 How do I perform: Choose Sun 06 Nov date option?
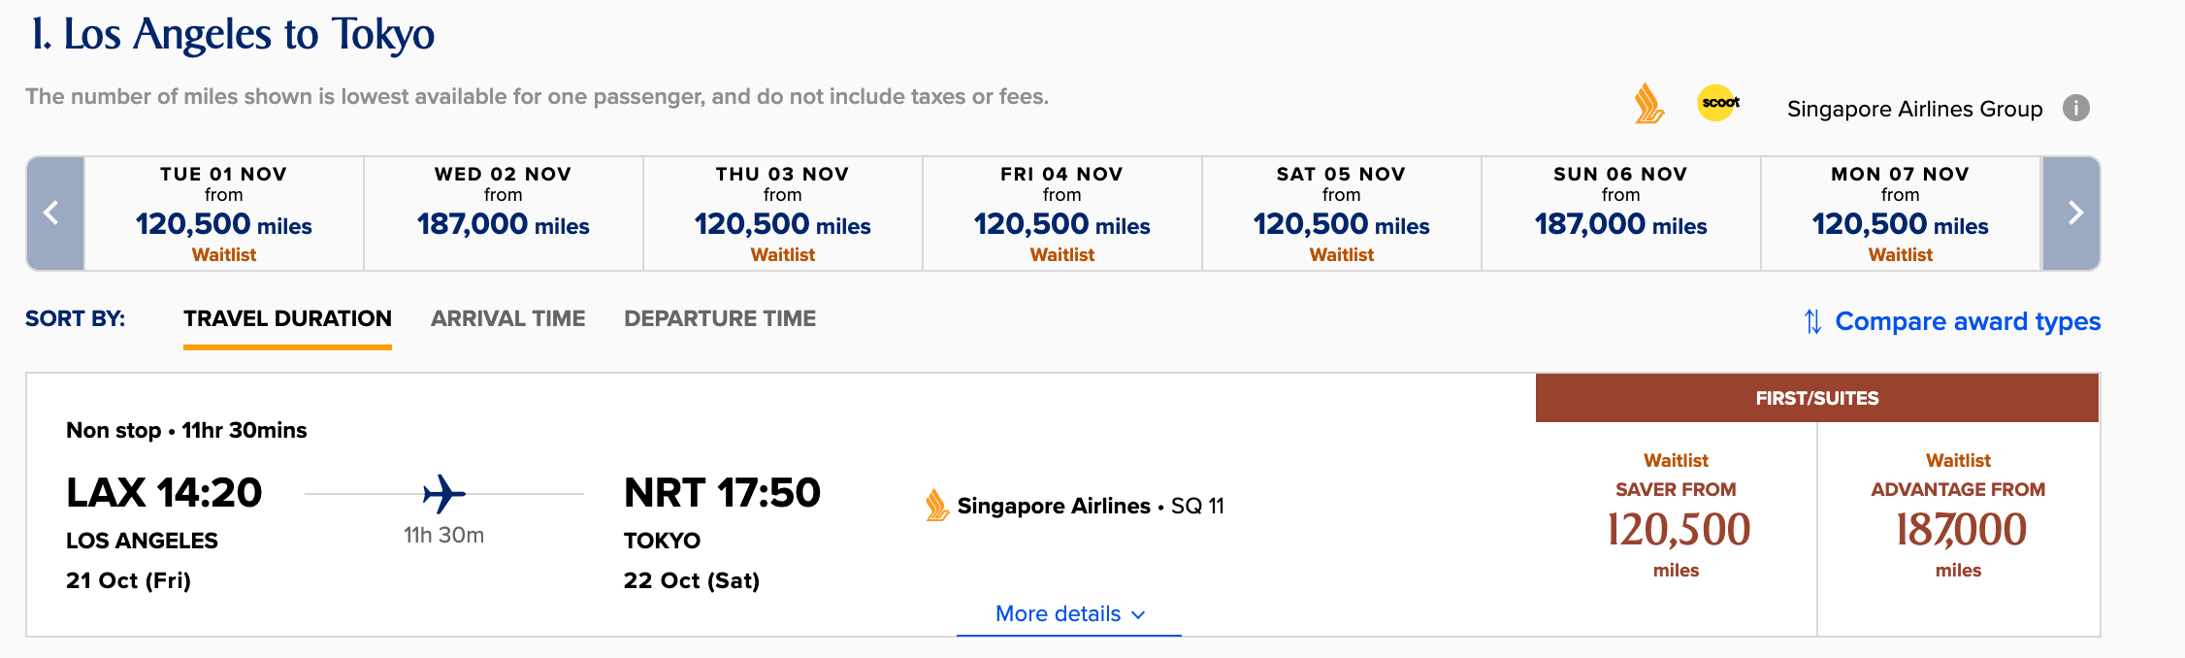1621,214
